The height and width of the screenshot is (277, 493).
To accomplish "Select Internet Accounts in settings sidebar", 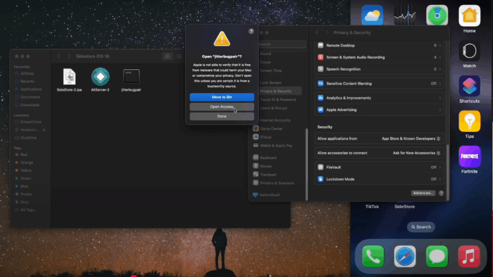I will tap(275, 120).
